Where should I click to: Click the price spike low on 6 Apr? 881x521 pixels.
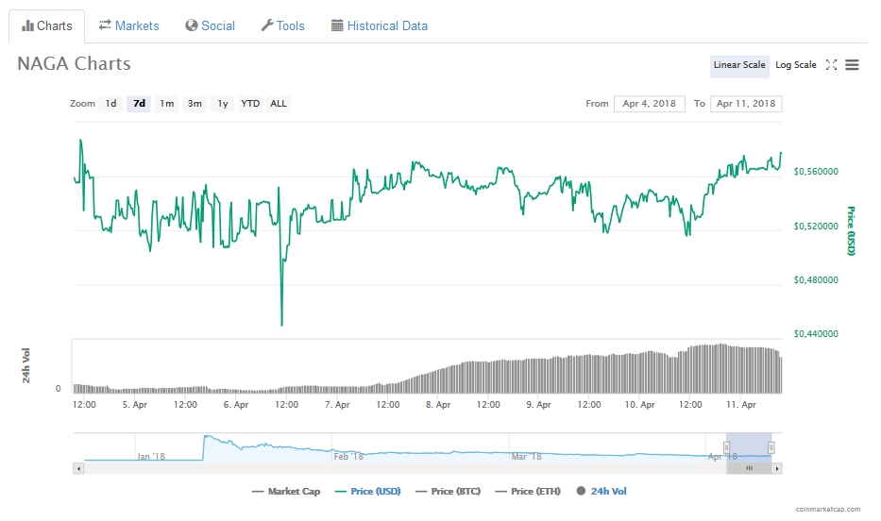click(x=281, y=324)
